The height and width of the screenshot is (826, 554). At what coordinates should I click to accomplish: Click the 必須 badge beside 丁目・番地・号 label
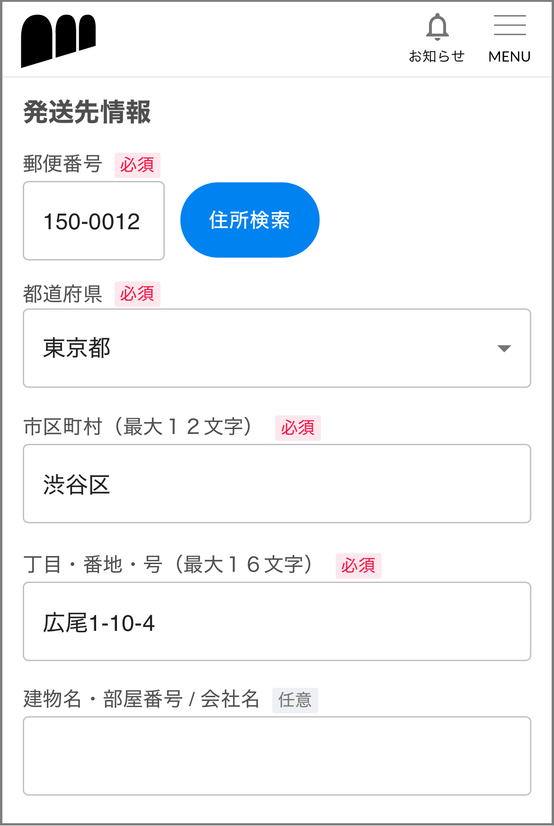point(358,566)
